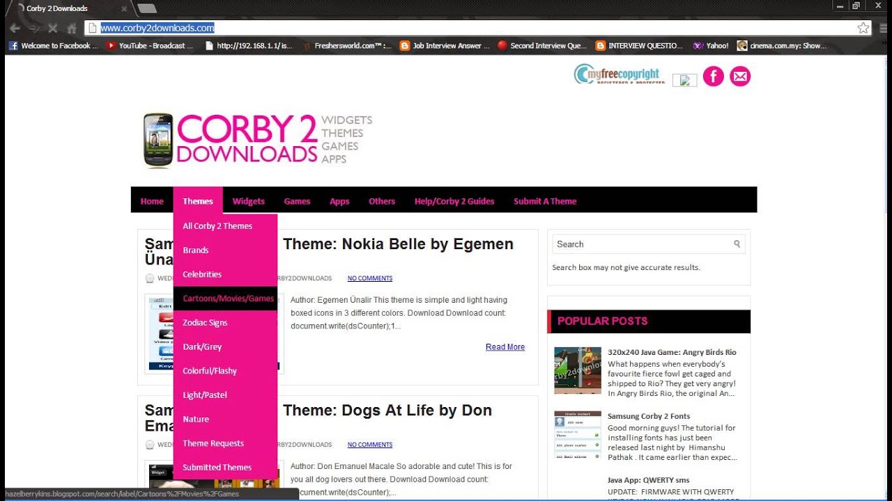Screen dimensions: 892x501
Task: Bookmark this page with star icon
Action: click(863, 29)
